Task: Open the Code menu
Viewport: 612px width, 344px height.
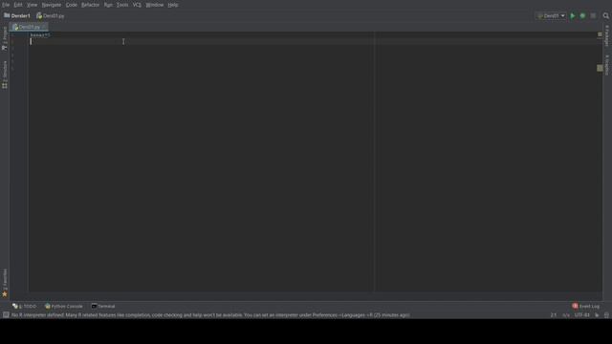Action: click(72, 5)
